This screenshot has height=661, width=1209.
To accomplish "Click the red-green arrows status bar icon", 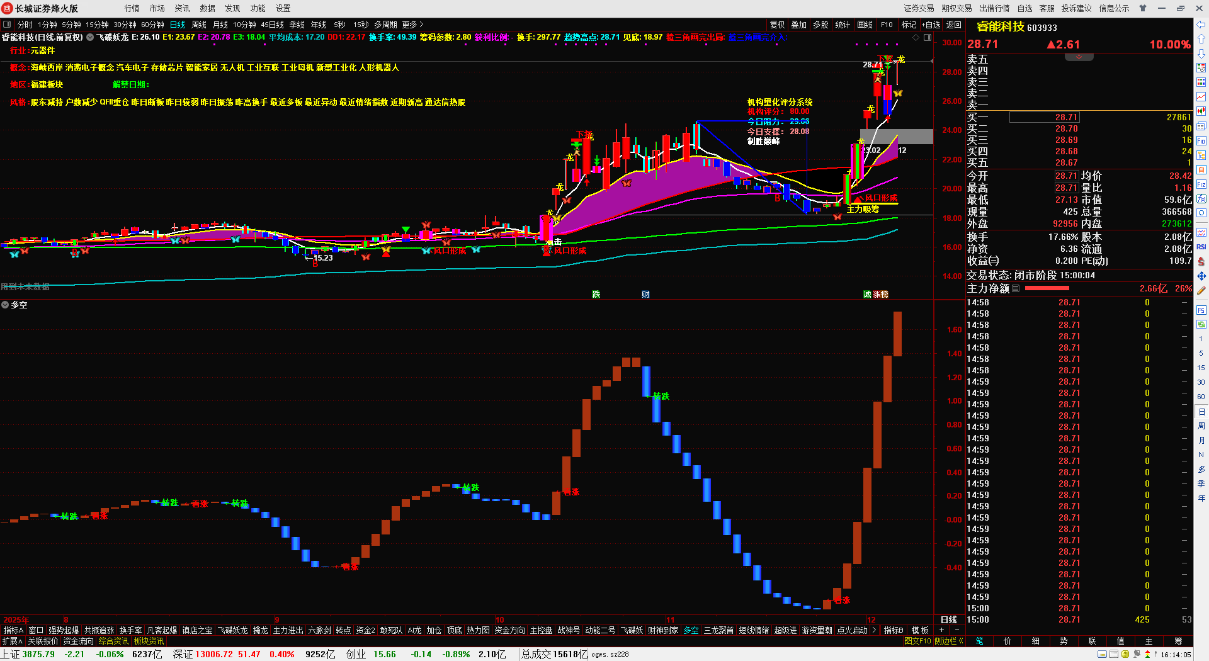I will point(1147,654).
